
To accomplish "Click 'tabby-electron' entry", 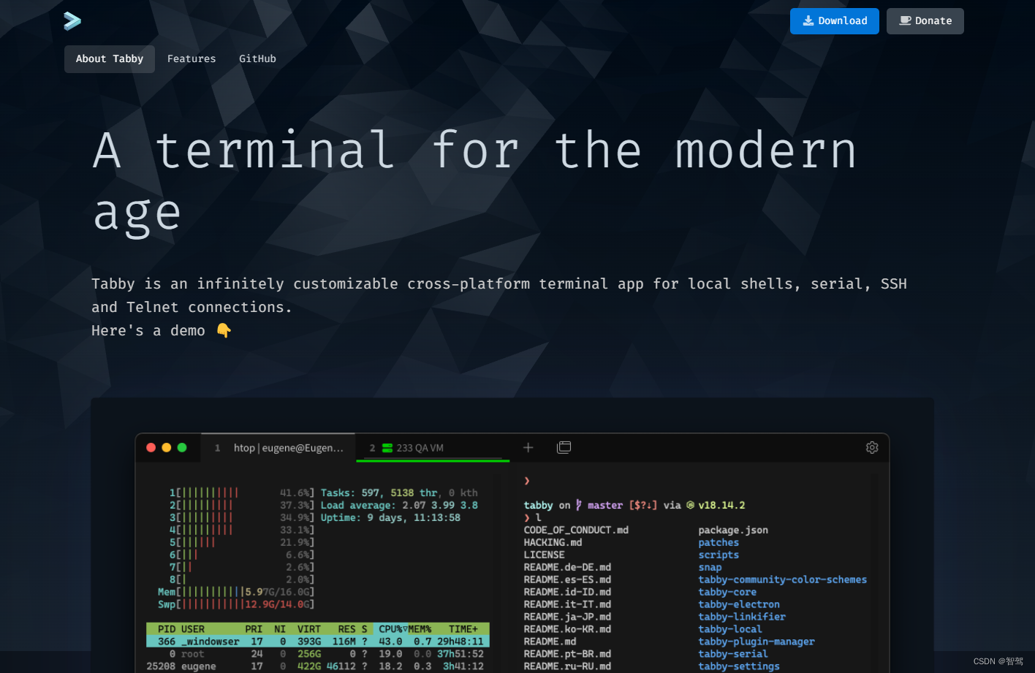I will 739,604.
